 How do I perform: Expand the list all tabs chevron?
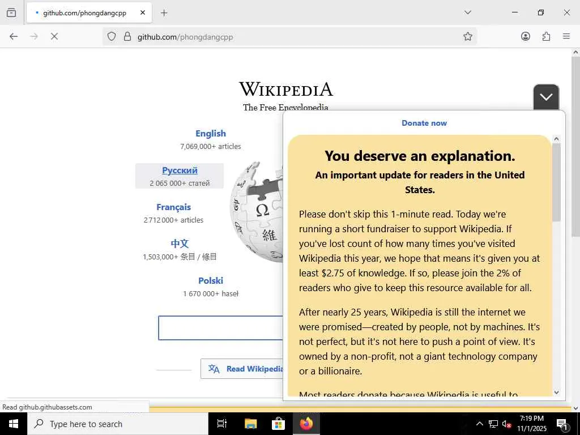pos(468,12)
